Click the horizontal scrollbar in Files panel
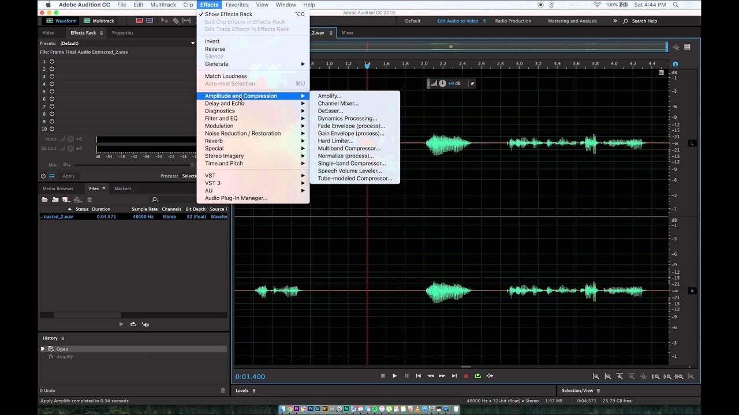Image resolution: width=739 pixels, height=415 pixels. (87, 315)
